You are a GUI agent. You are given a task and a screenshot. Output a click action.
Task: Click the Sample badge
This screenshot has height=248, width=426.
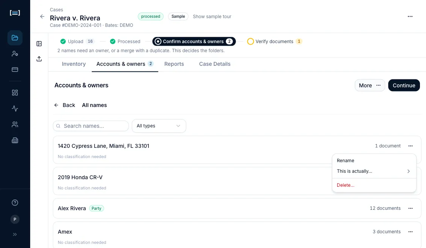[178, 17]
